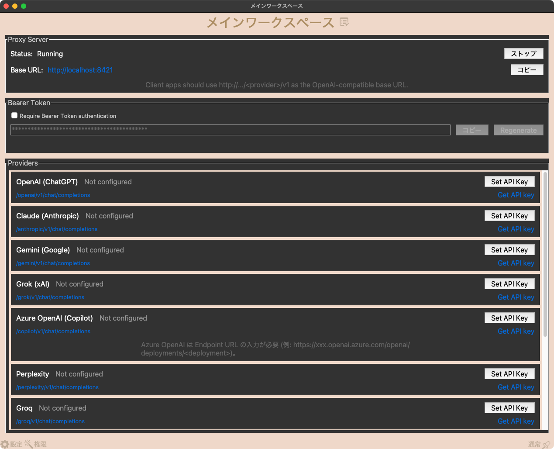Open Get API key link for Groq
The width and height of the screenshot is (554, 449).
click(x=516, y=421)
